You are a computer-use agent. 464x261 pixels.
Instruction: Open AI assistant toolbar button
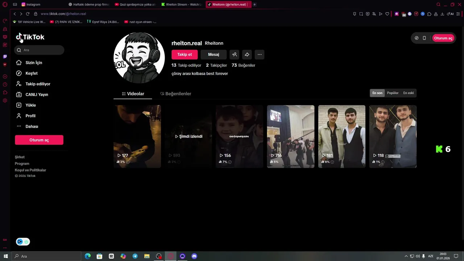coord(451,14)
